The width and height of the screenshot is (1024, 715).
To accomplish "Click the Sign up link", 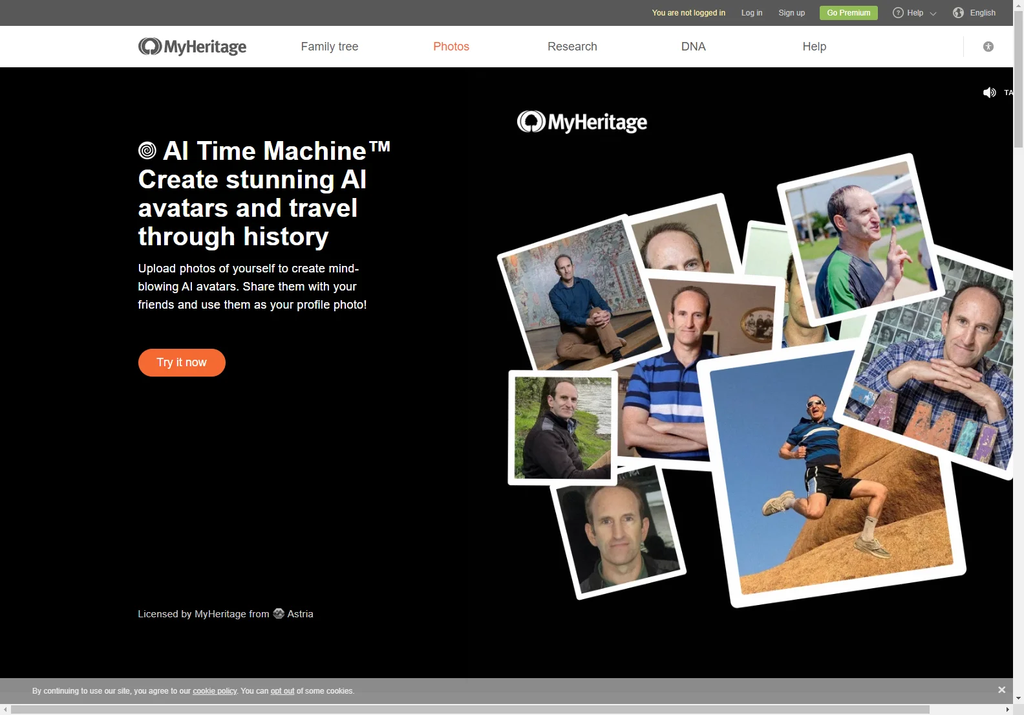I will point(792,13).
